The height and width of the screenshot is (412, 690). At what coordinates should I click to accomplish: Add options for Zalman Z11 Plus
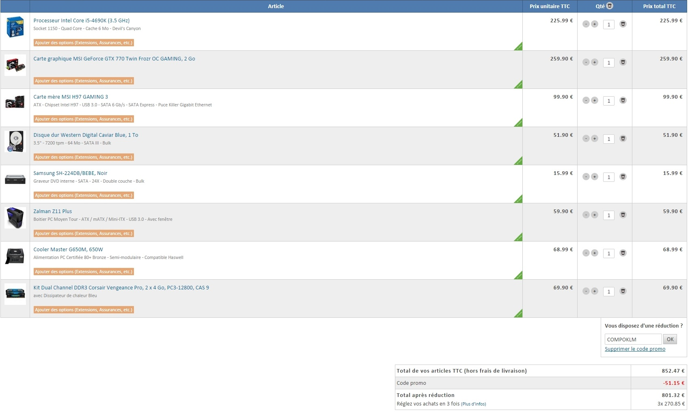click(84, 233)
